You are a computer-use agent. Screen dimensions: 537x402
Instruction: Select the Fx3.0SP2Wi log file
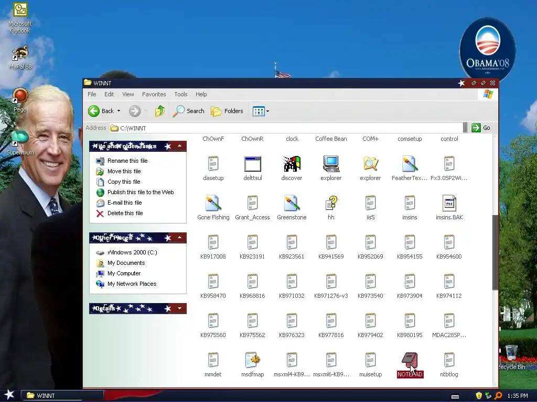pos(449,169)
